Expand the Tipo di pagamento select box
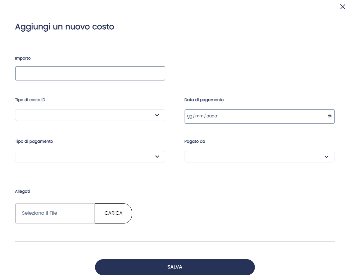This screenshot has height=279, width=347. (x=84, y=157)
